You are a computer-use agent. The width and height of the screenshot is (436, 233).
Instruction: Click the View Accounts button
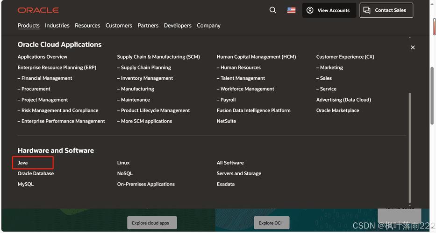click(x=329, y=10)
